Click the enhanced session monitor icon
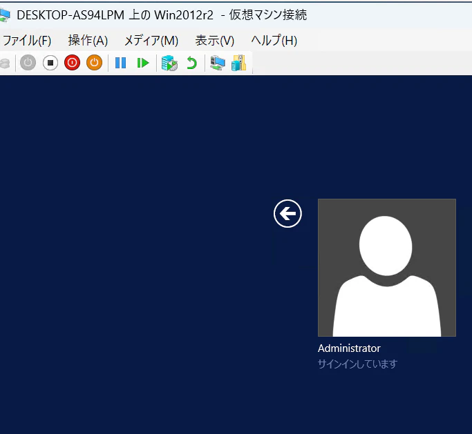The width and height of the screenshot is (472, 434). 218,63
